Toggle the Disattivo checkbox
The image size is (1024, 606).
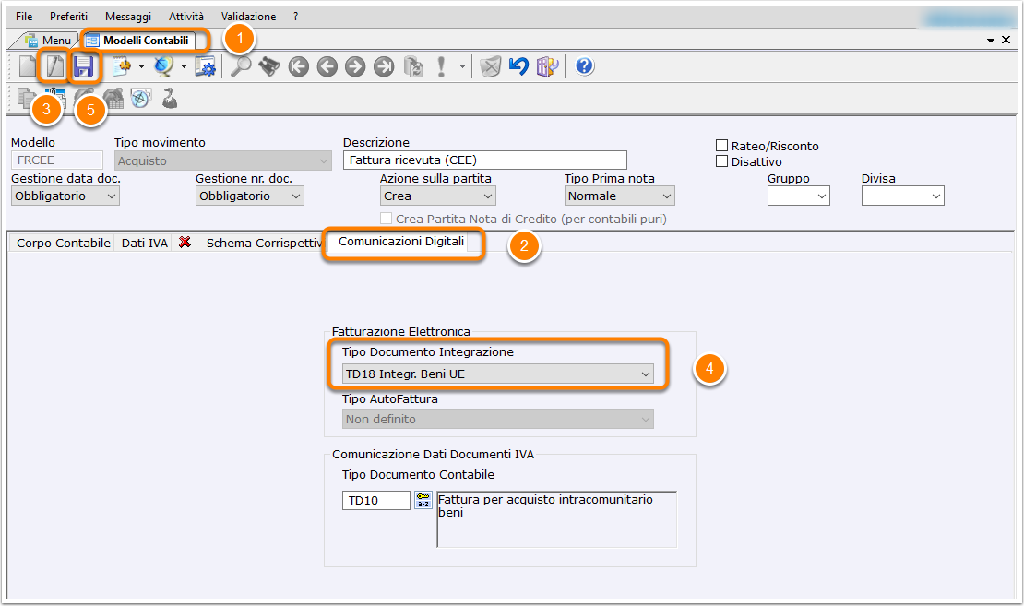click(721, 161)
